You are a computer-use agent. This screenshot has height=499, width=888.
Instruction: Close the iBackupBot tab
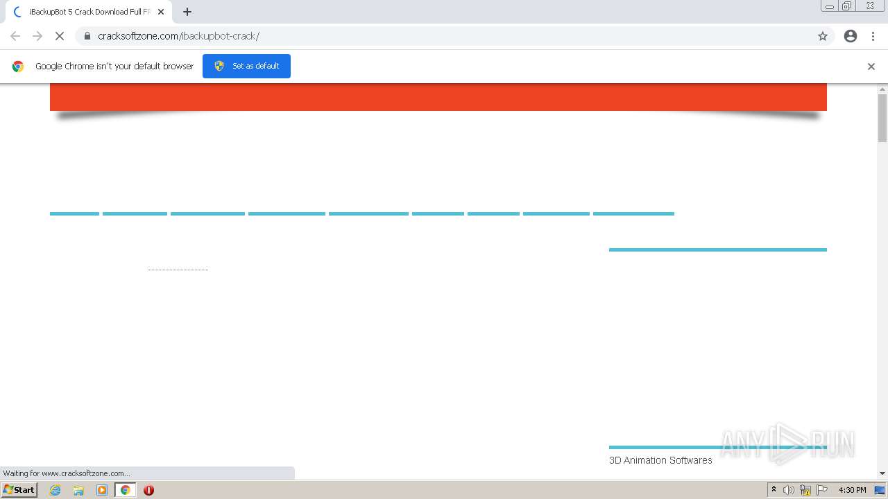161,12
